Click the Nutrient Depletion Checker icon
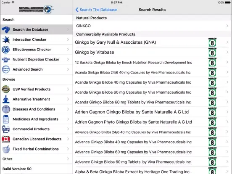 [6, 60]
